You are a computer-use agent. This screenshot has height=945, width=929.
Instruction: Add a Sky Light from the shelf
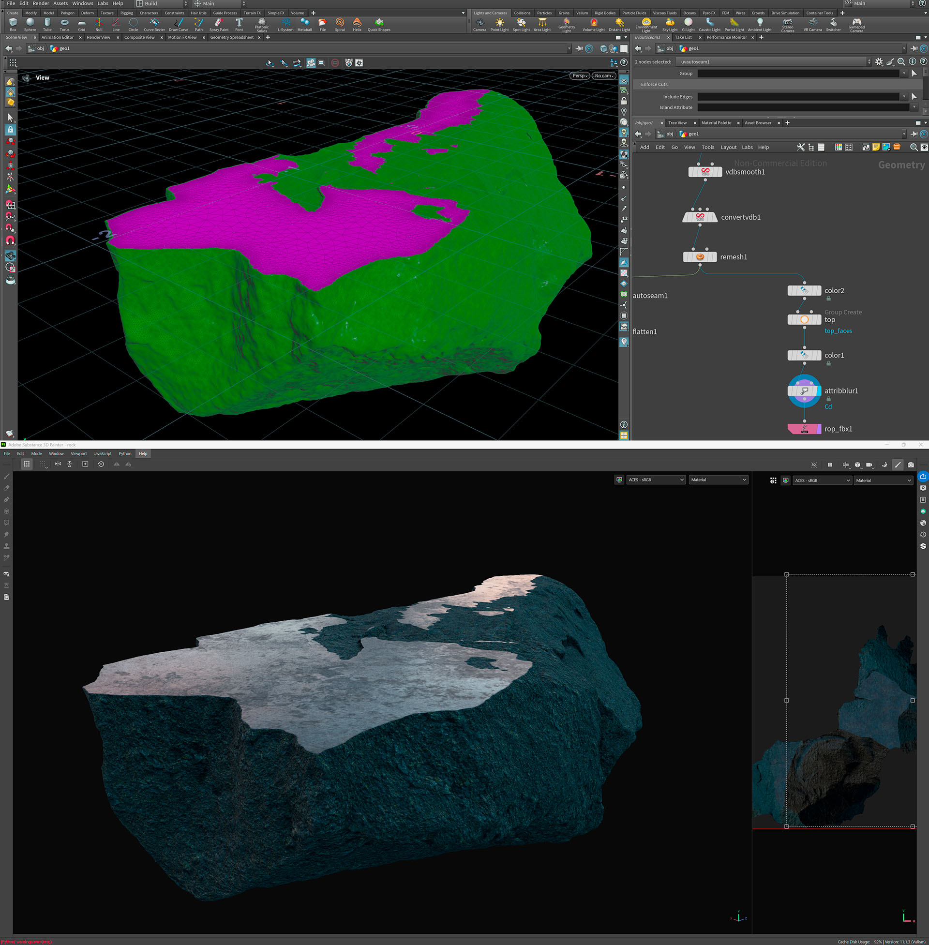[x=670, y=24]
